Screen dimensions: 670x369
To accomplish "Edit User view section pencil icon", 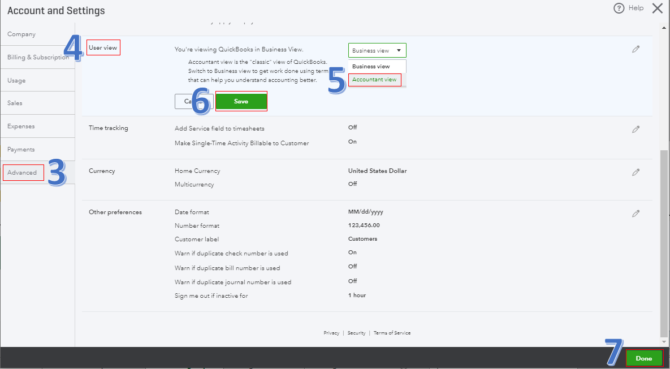I will point(636,49).
